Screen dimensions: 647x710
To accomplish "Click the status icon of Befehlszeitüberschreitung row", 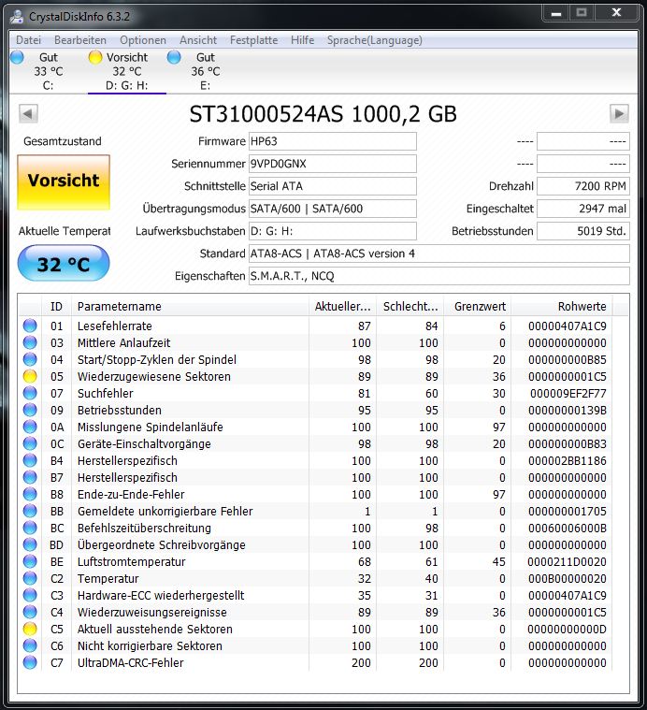I will click(x=30, y=528).
